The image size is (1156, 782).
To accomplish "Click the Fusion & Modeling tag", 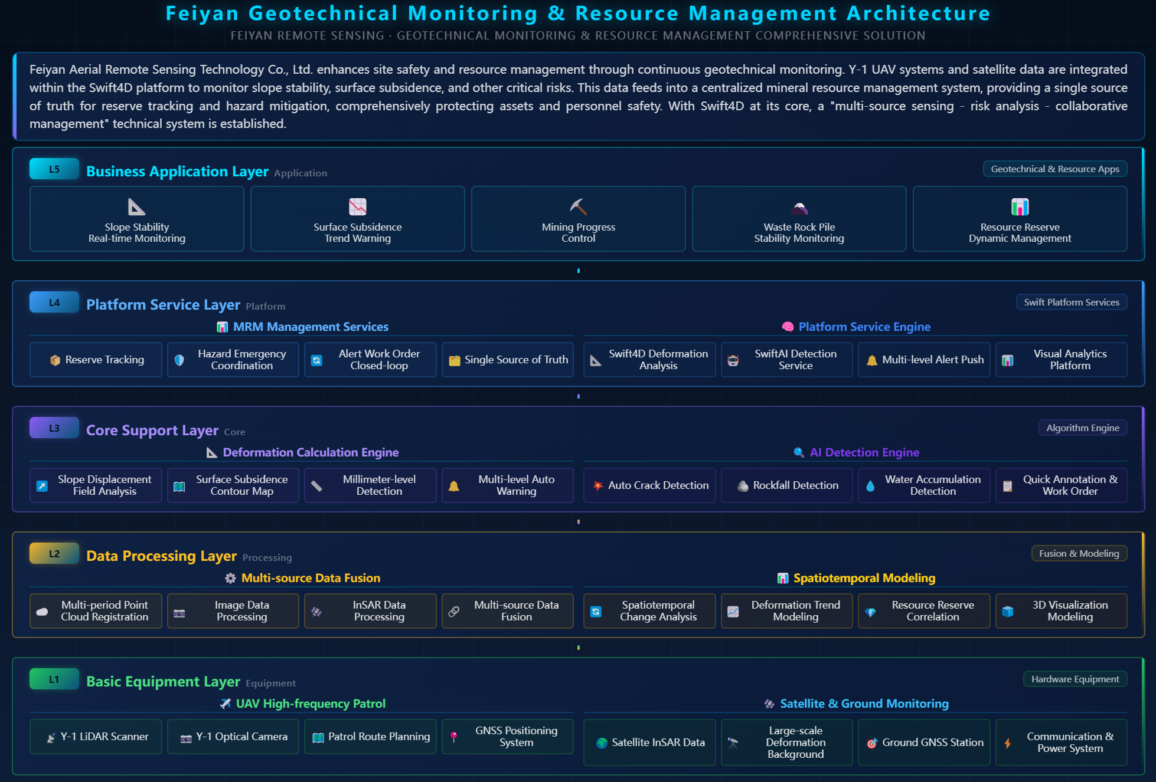I will pos(1079,554).
